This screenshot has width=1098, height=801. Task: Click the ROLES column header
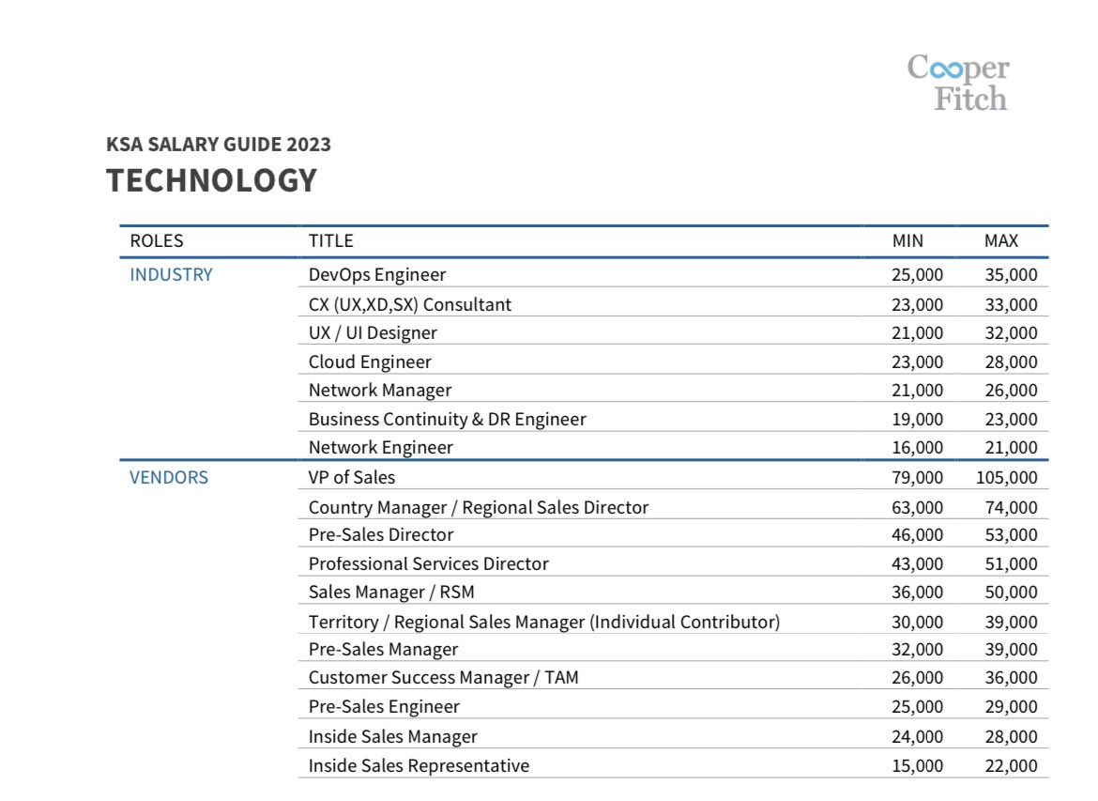[x=157, y=241]
